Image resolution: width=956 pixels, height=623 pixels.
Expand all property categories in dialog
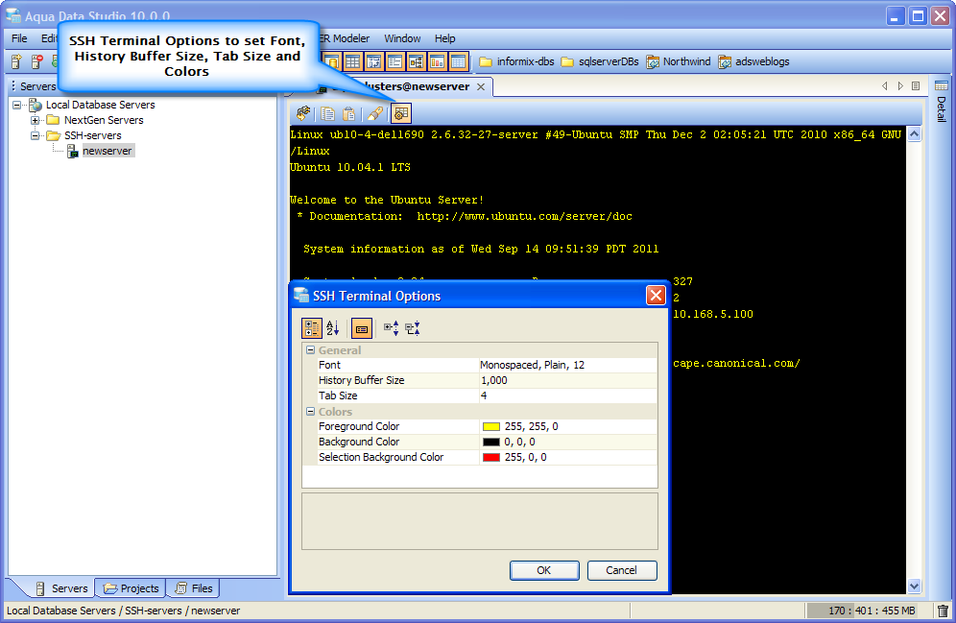pyautogui.click(x=392, y=328)
